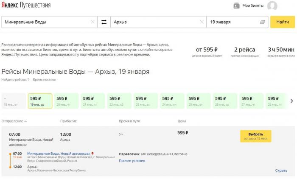Viewport: 297px width, 179px height.
Task: Sort results by Время в пути column
Action: (x=129, y=121)
